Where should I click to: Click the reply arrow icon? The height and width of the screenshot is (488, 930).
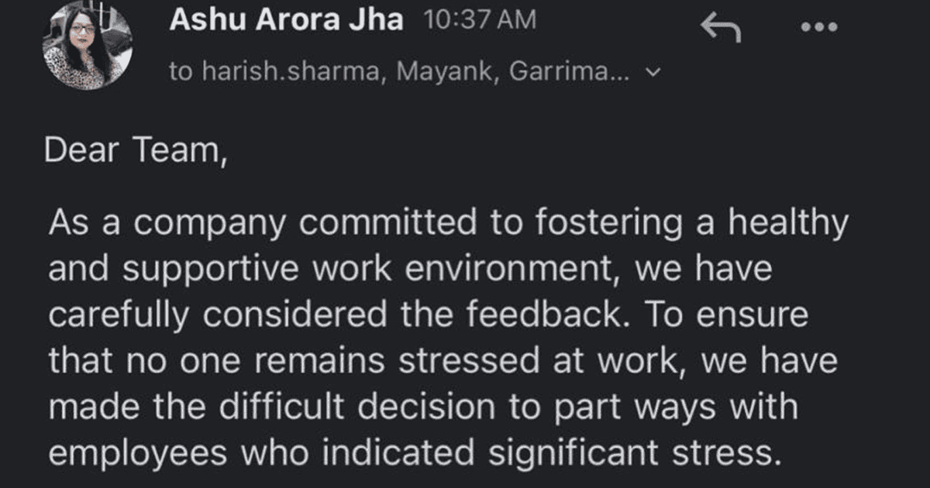pyautogui.click(x=721, y=29)
